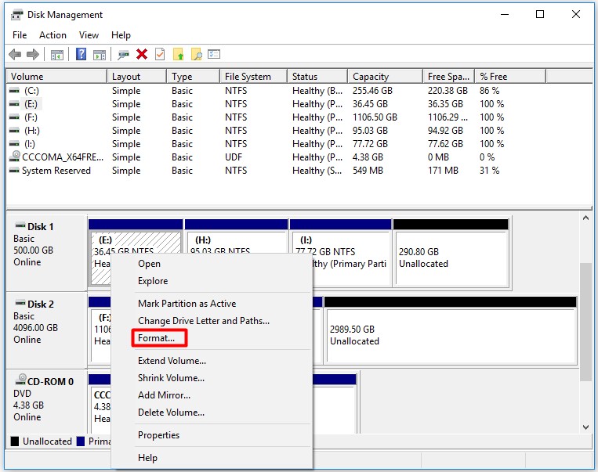Click the Forward arrow toolbar icon
The width and height of the screenshot is (598, 472).
click(33, 55)
